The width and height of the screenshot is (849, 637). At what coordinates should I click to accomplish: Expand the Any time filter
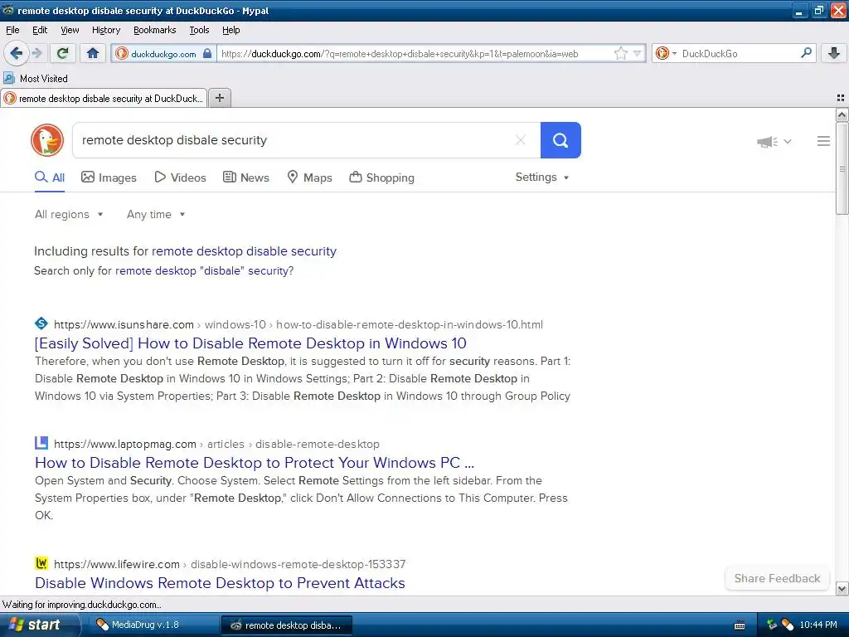coord(156,215)
